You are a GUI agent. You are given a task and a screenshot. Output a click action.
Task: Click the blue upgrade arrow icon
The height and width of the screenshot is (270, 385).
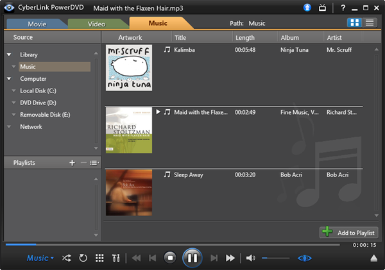click(307, 8)
